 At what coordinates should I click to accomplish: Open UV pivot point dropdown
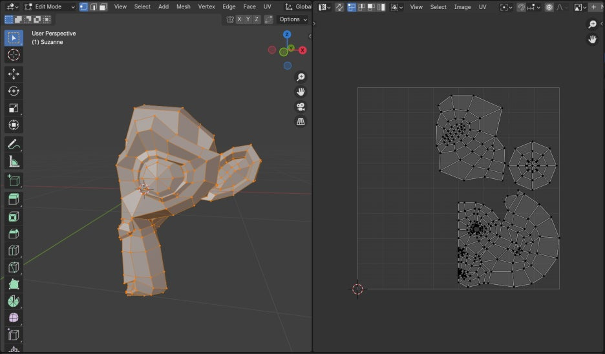(506, 7)
